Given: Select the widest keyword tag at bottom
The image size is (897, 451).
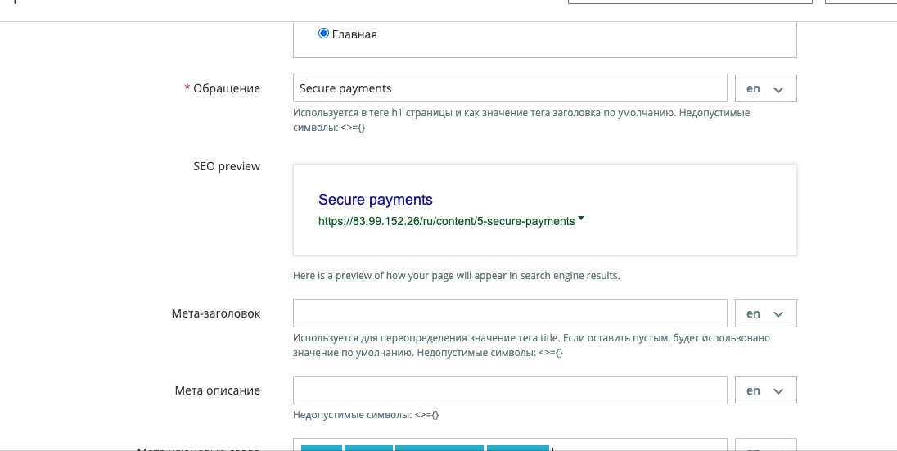Looking at the screenshot, I should point(439,447).
